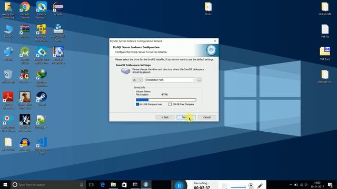Click the browse (...) button beside the path
Viewport: 337px width, 189px height.
click(x=200, y=80)
